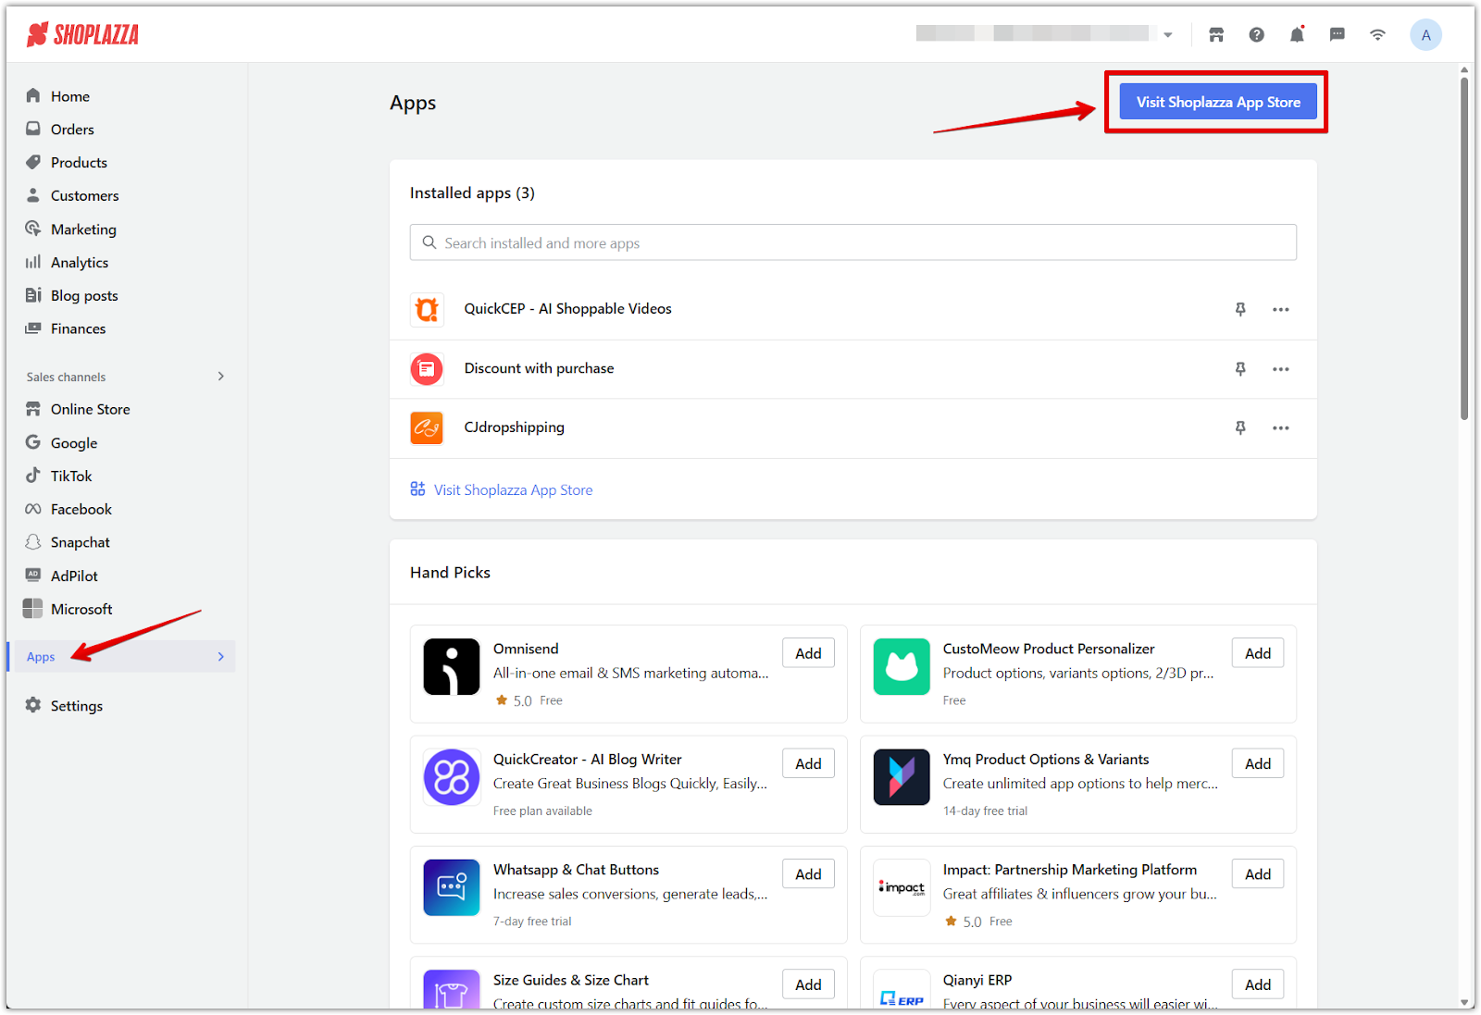
Task: Open Omnisend app title
Action: click(x=526, y=649)
